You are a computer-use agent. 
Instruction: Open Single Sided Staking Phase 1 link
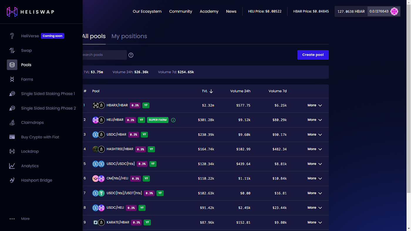pos(48,94)
